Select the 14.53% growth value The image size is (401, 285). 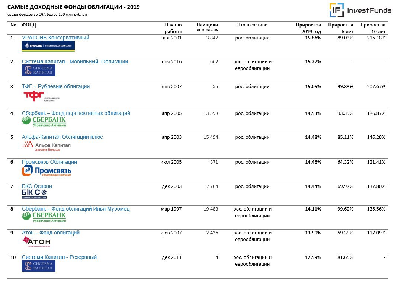click(313, 113)
